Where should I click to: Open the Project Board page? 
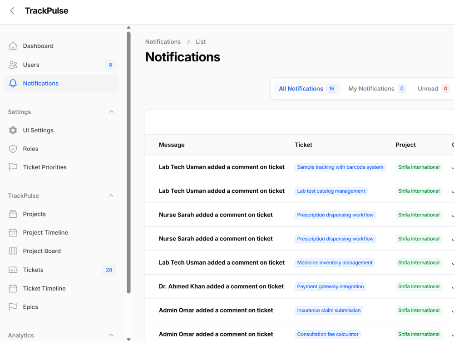(x=62, y=251)
